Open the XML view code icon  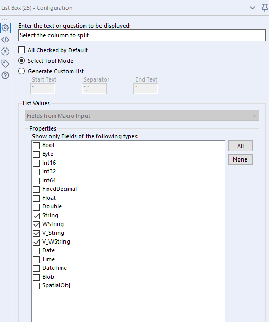(5, 40)
